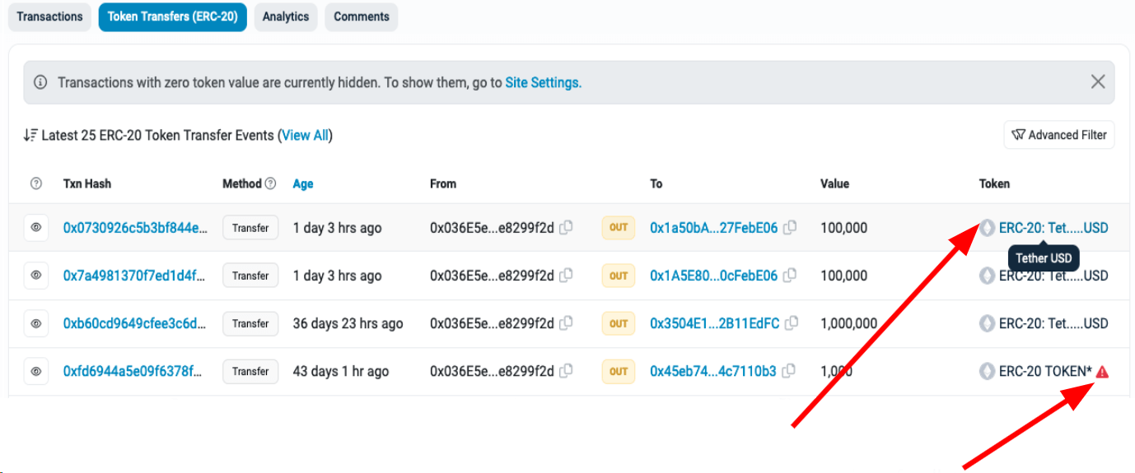Viewport: 1135px width, 473px height.
Task: Toggle eye preview for first transaction row
Action: 36,228
